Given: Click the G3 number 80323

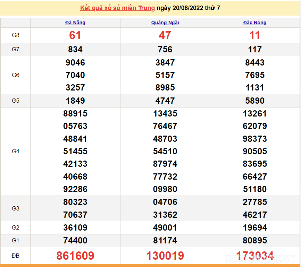Looking at the screenshot, I should click(x=75, y=202).
